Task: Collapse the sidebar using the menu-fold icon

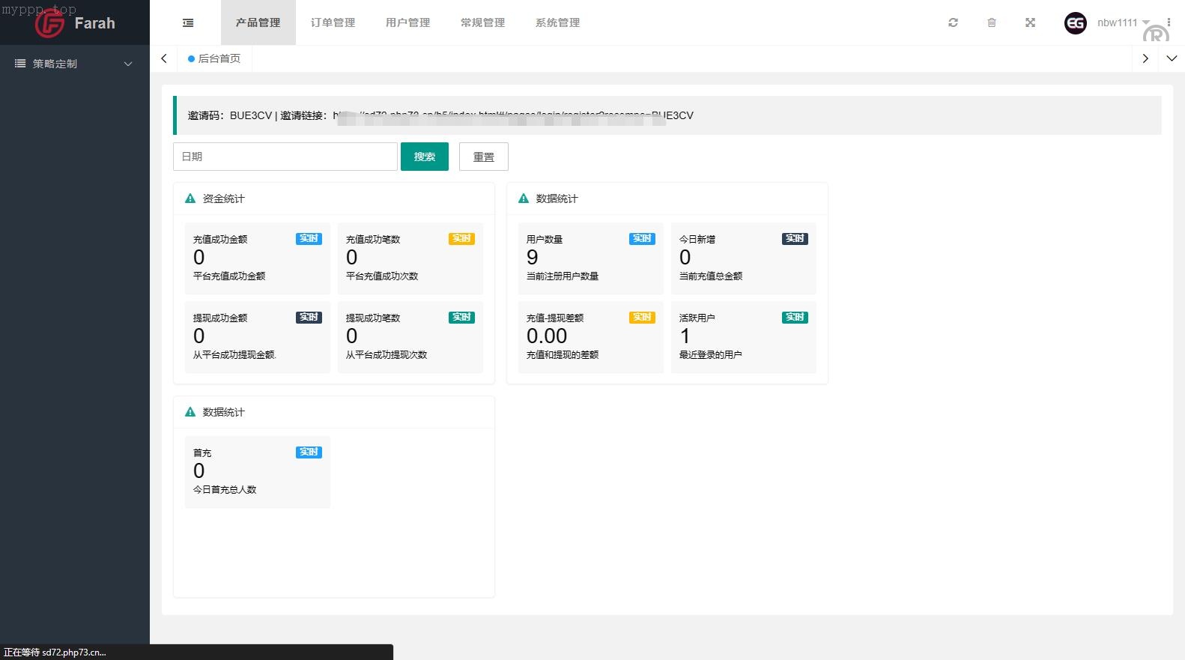Action: (188, 23)
